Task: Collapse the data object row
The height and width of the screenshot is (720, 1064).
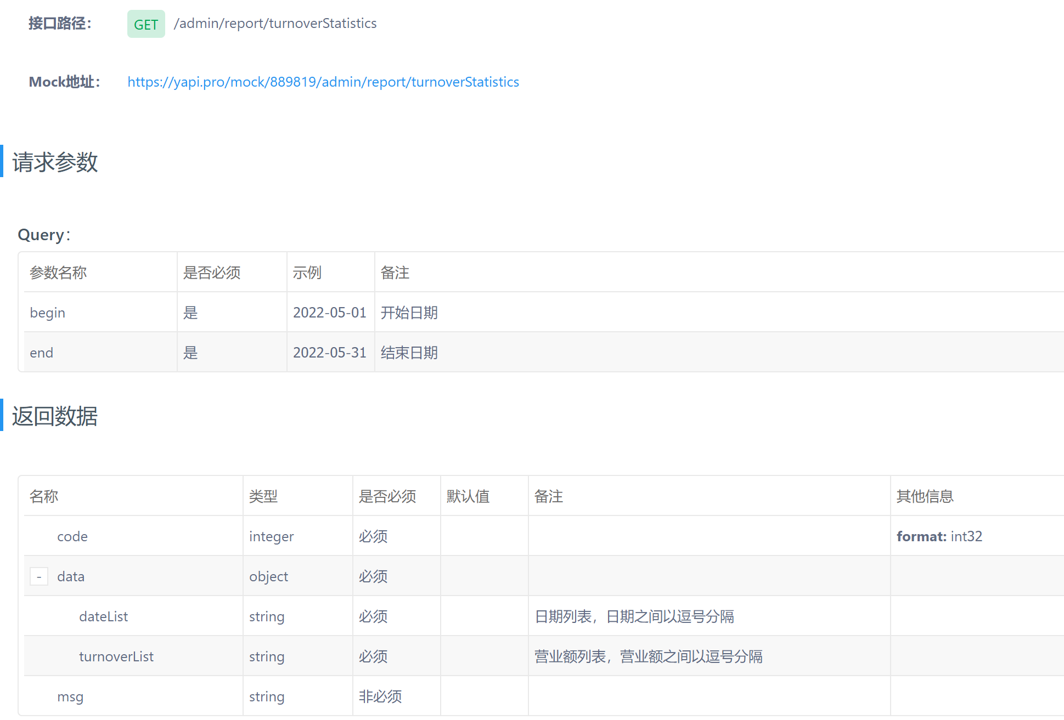Action: (39, 576)
